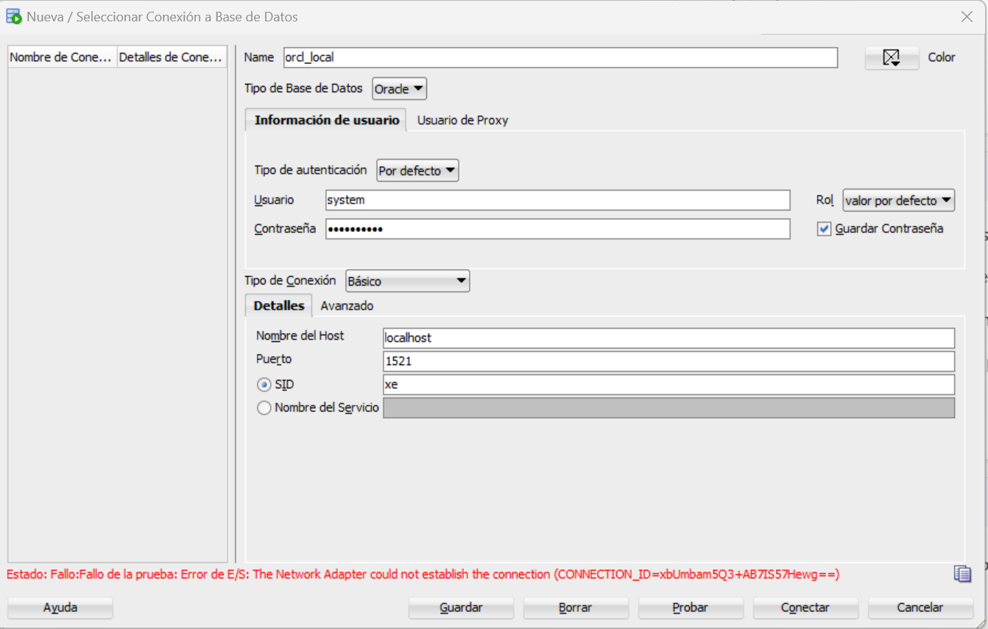Focus the Puerto input field
This screenshot has height=629, width=988.
[668, 362]
